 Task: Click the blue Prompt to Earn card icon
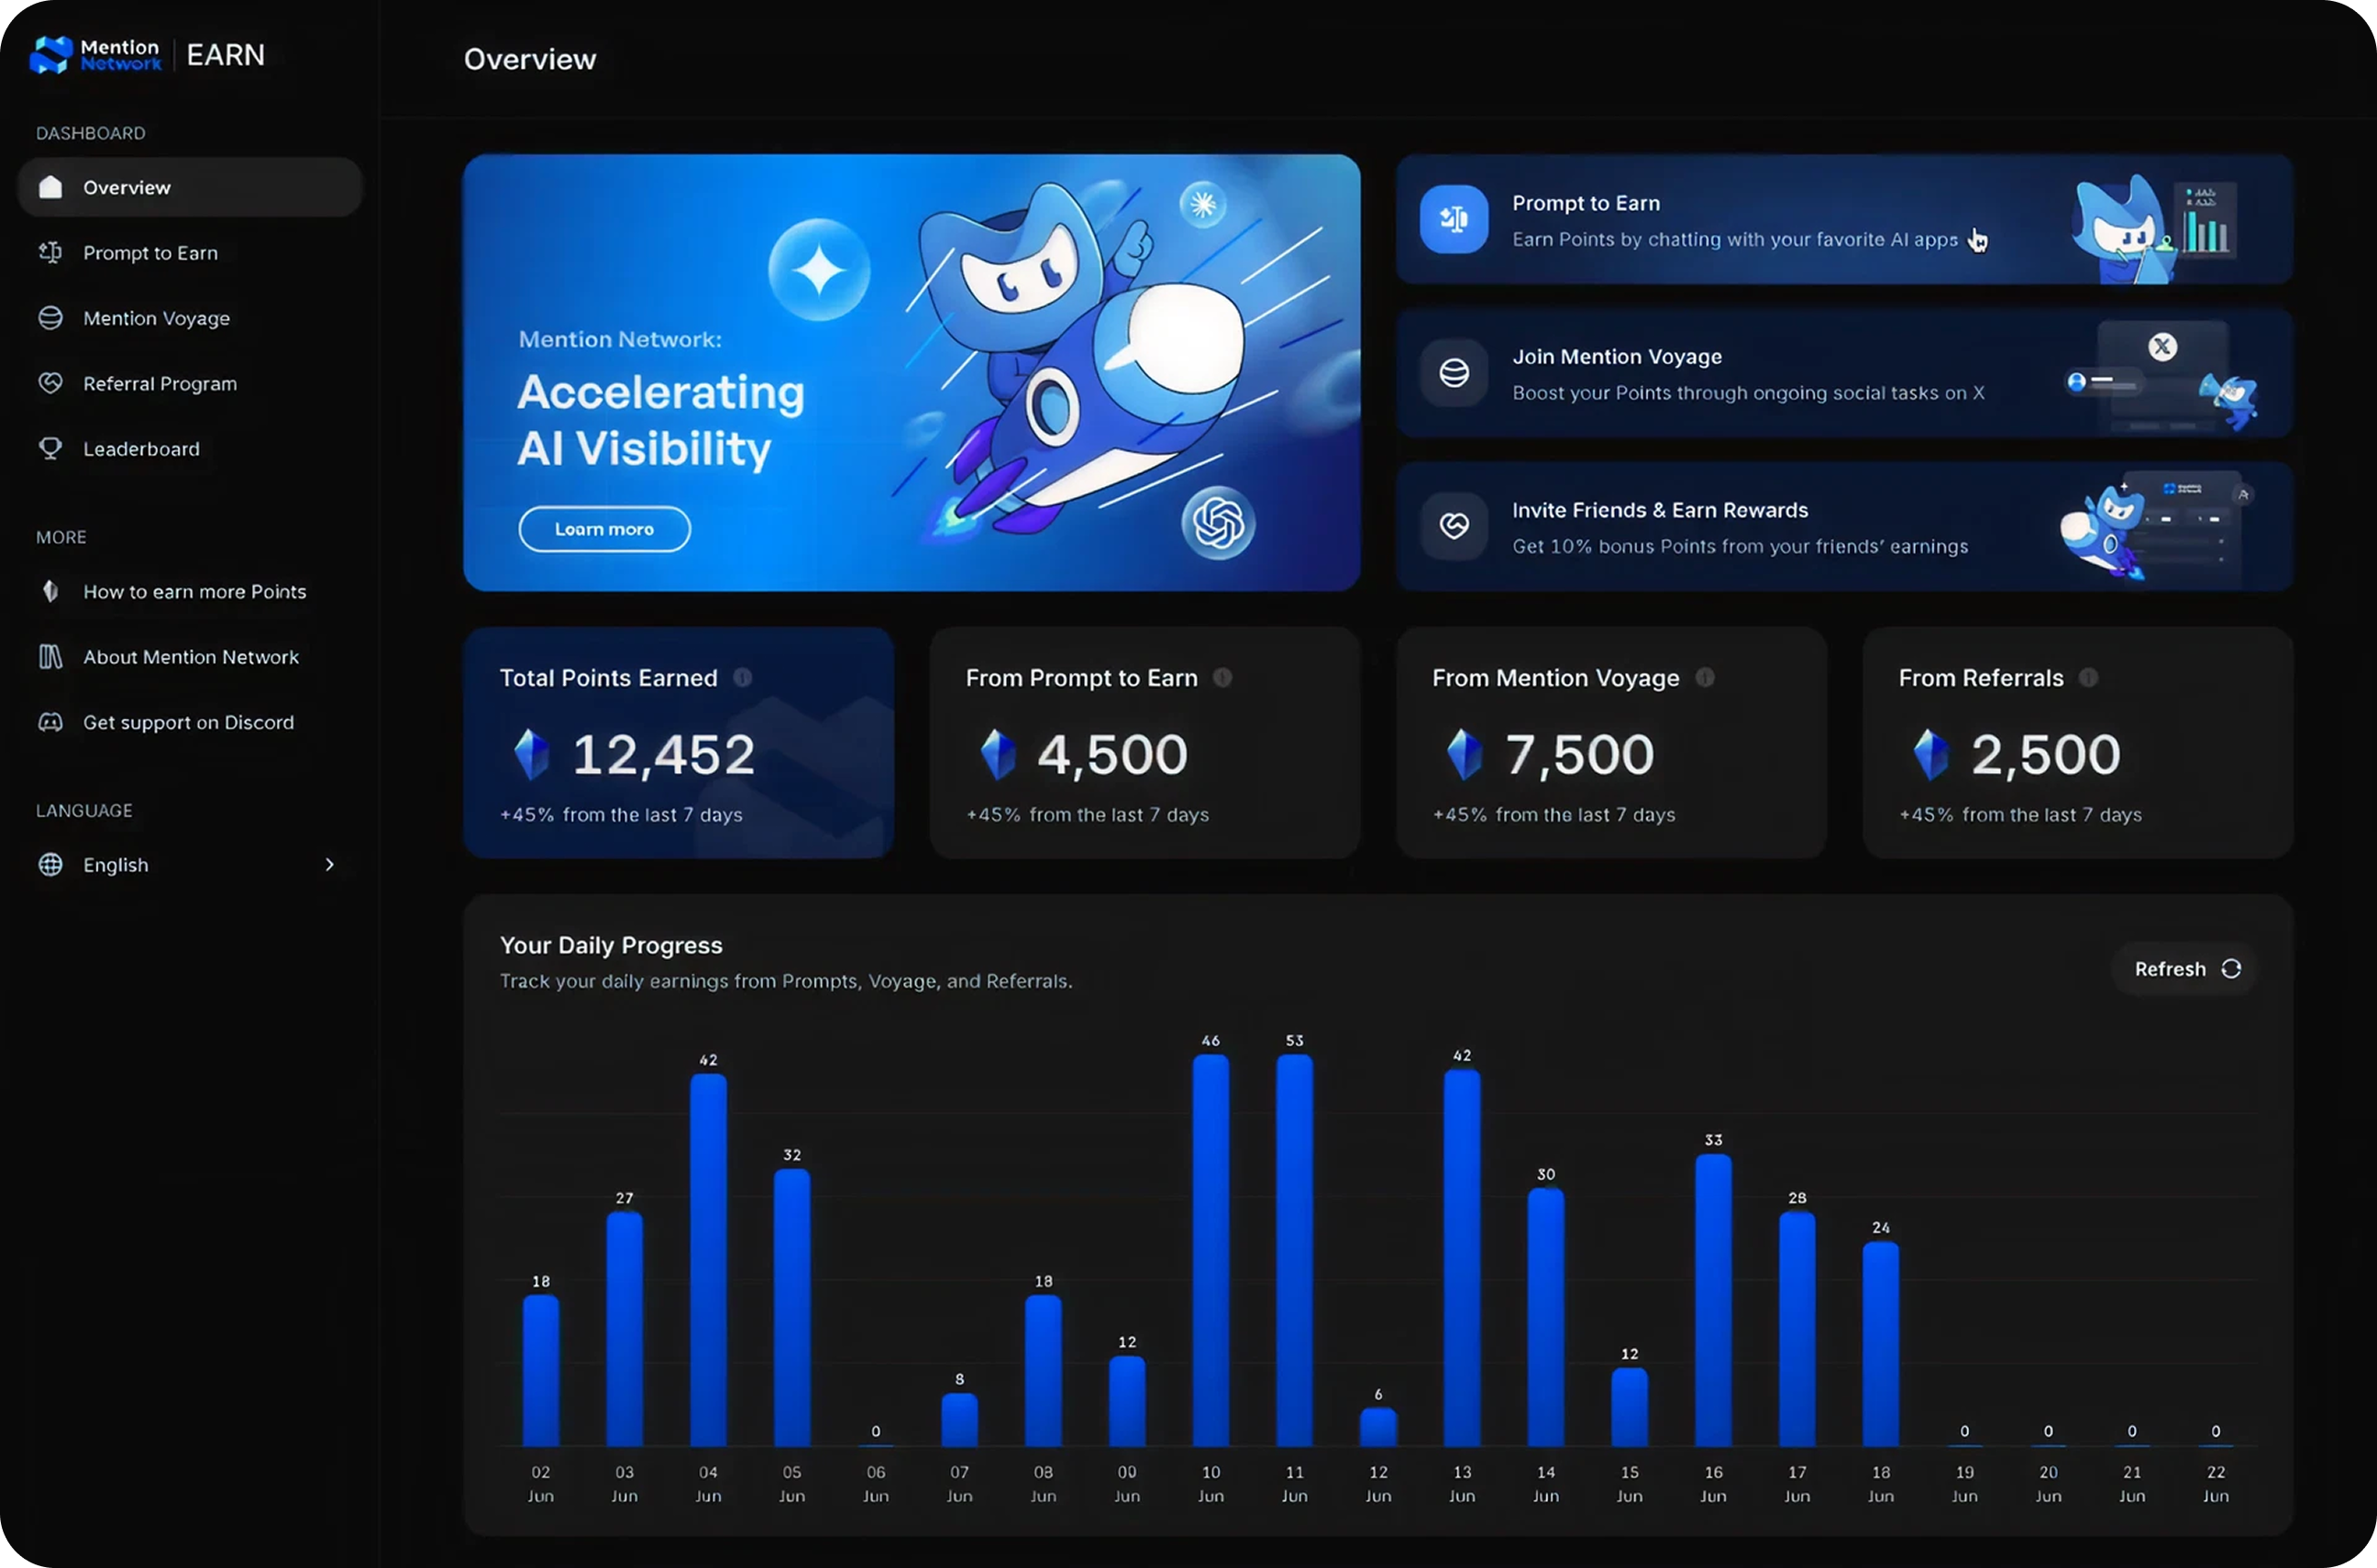point(1454,219)
